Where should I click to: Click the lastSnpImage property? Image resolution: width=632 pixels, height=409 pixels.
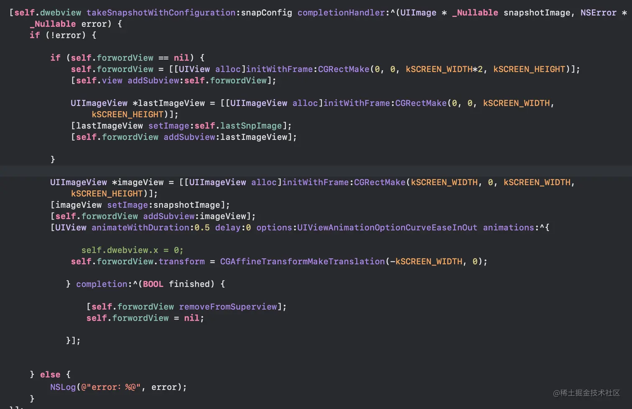[x=251, y=125]
